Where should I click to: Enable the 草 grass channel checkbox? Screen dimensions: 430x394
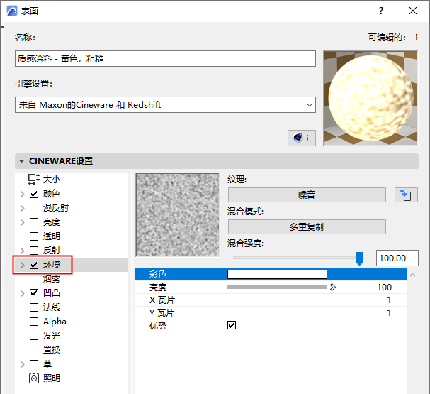pos(34,364)
